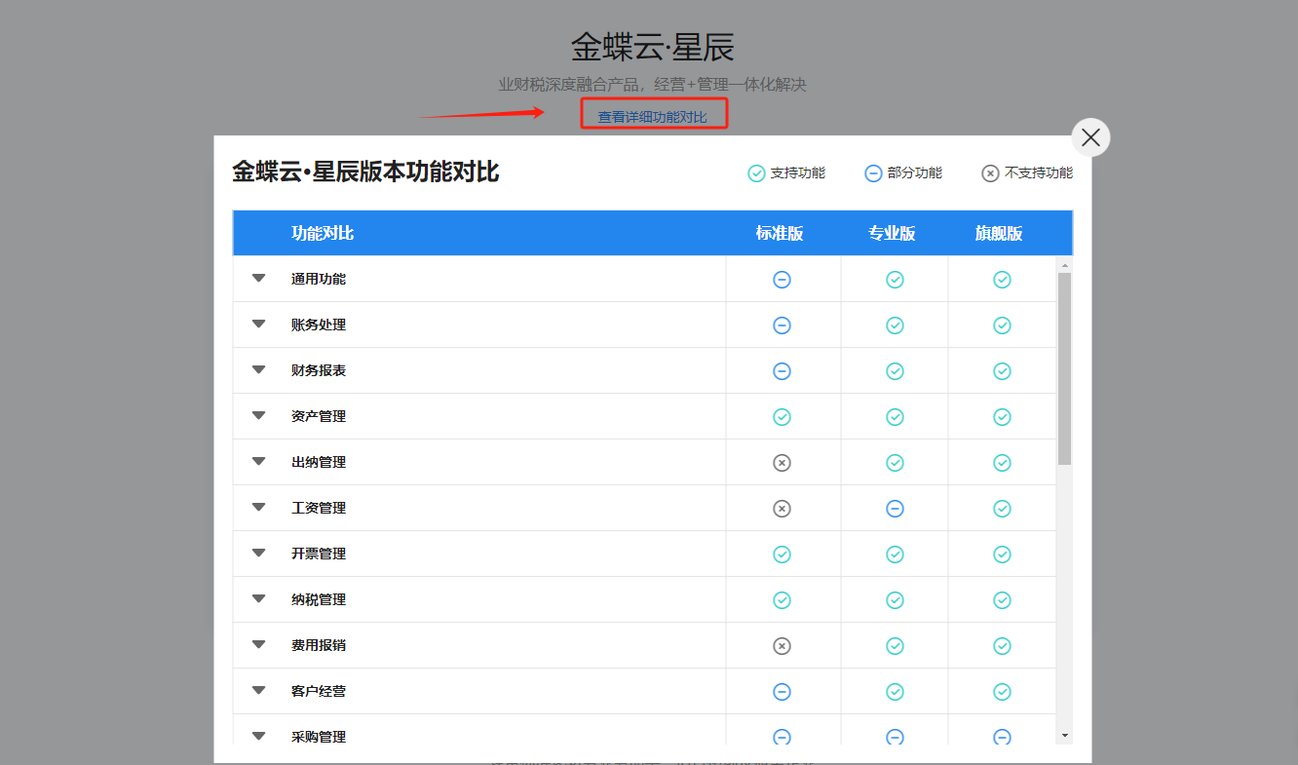Expand the 费用报销 row

pyautogui.click(x=258, y=645)
